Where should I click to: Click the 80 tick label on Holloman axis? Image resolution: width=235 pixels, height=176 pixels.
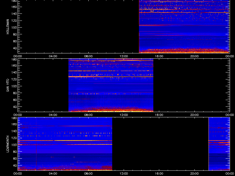tap(15, 34)
